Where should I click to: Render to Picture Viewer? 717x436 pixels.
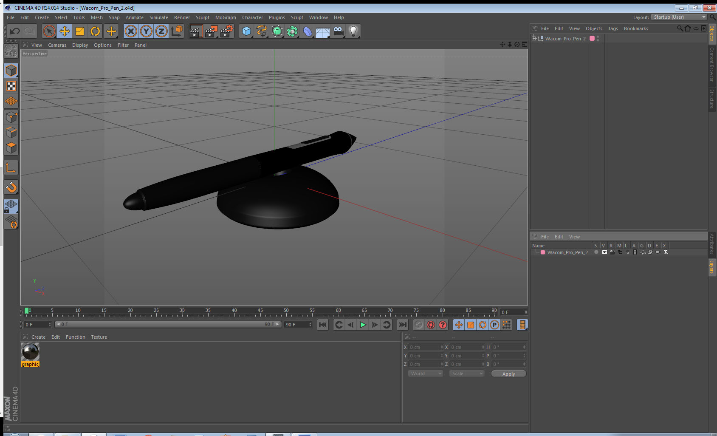(211, 31)
